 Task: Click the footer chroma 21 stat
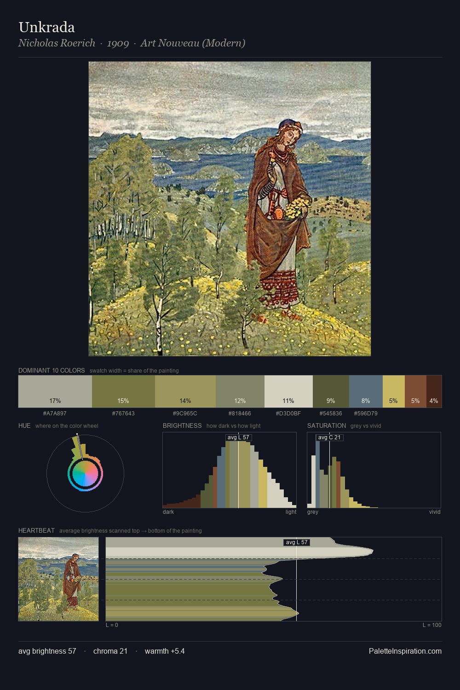point(110,651)
